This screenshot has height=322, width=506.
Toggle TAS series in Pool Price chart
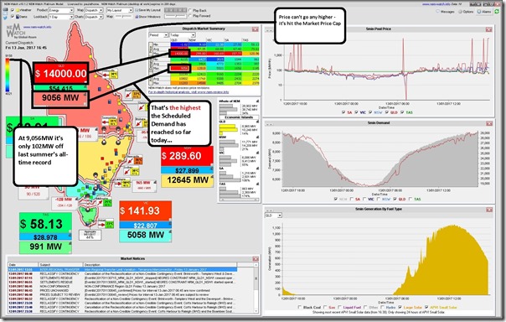tap(402, 112)
